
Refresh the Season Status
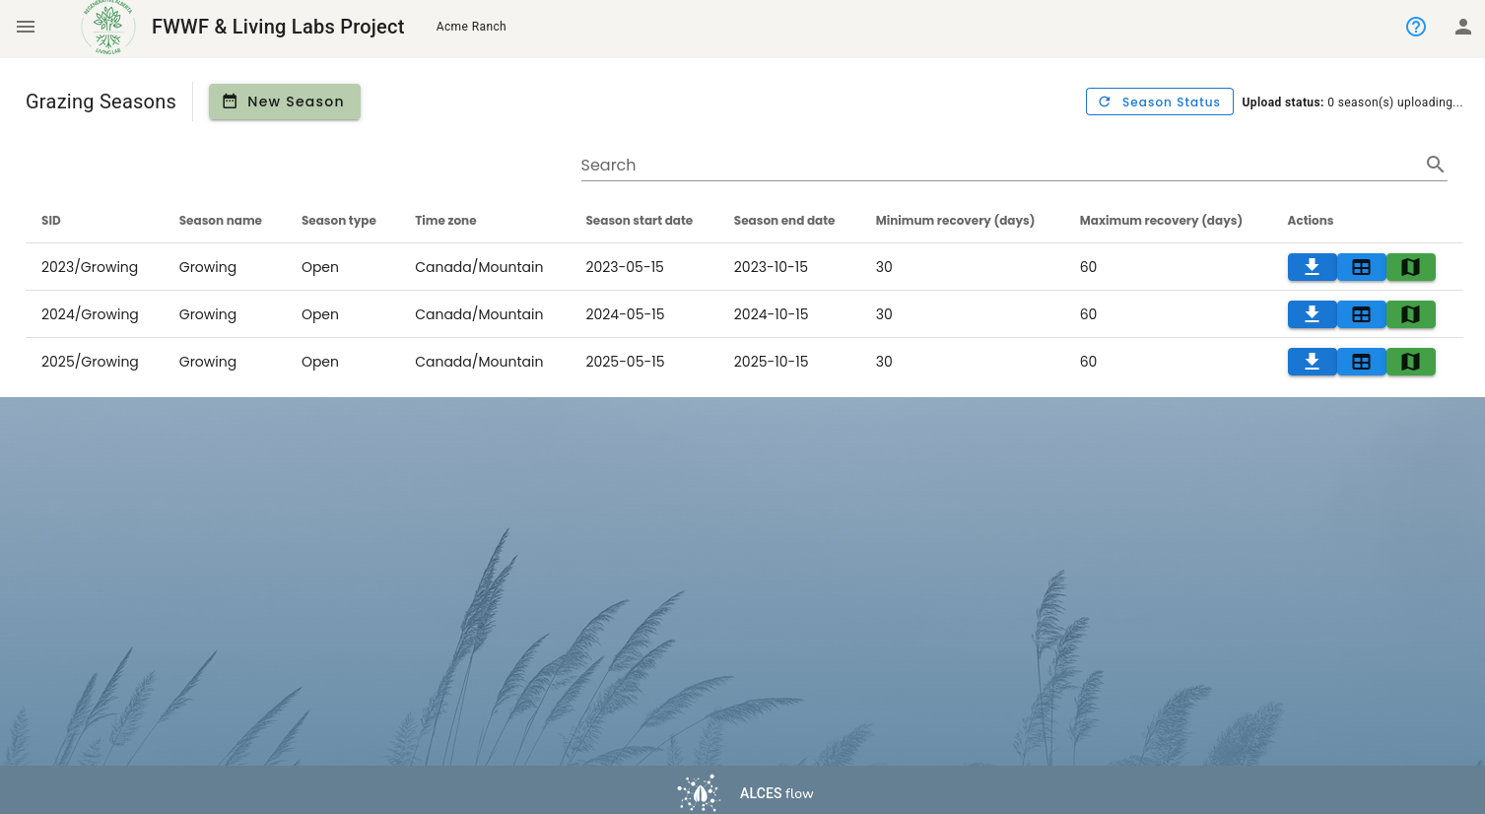point(1159,102)
